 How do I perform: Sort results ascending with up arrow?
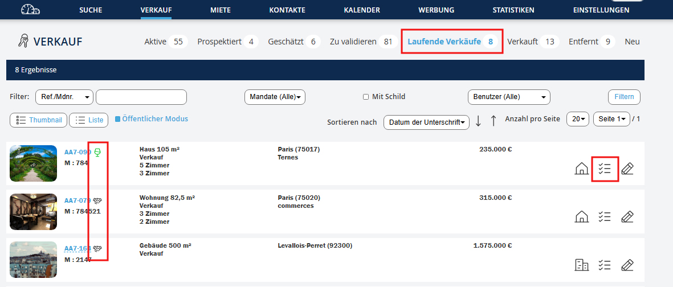click(493, 121)
